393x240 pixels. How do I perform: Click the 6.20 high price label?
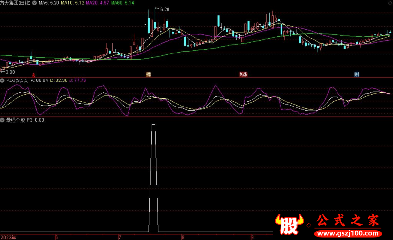coord(165,10)
